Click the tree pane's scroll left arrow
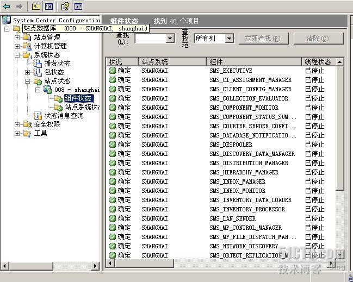This screenshot has height=282, width=353. pos(5,266)
